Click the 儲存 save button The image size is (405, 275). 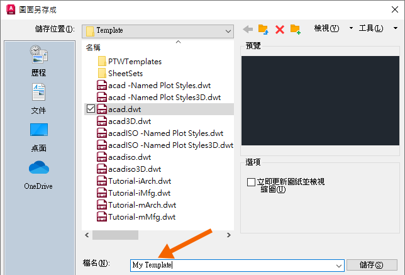(372, 265)
